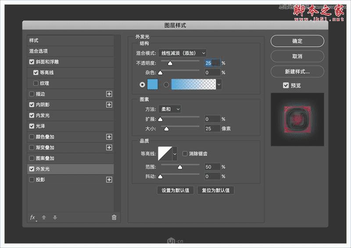The height and width of the screenshot is (248, 351).
Task: Click the Size (大小) pixel input field
Action: [x=212, y=129]
